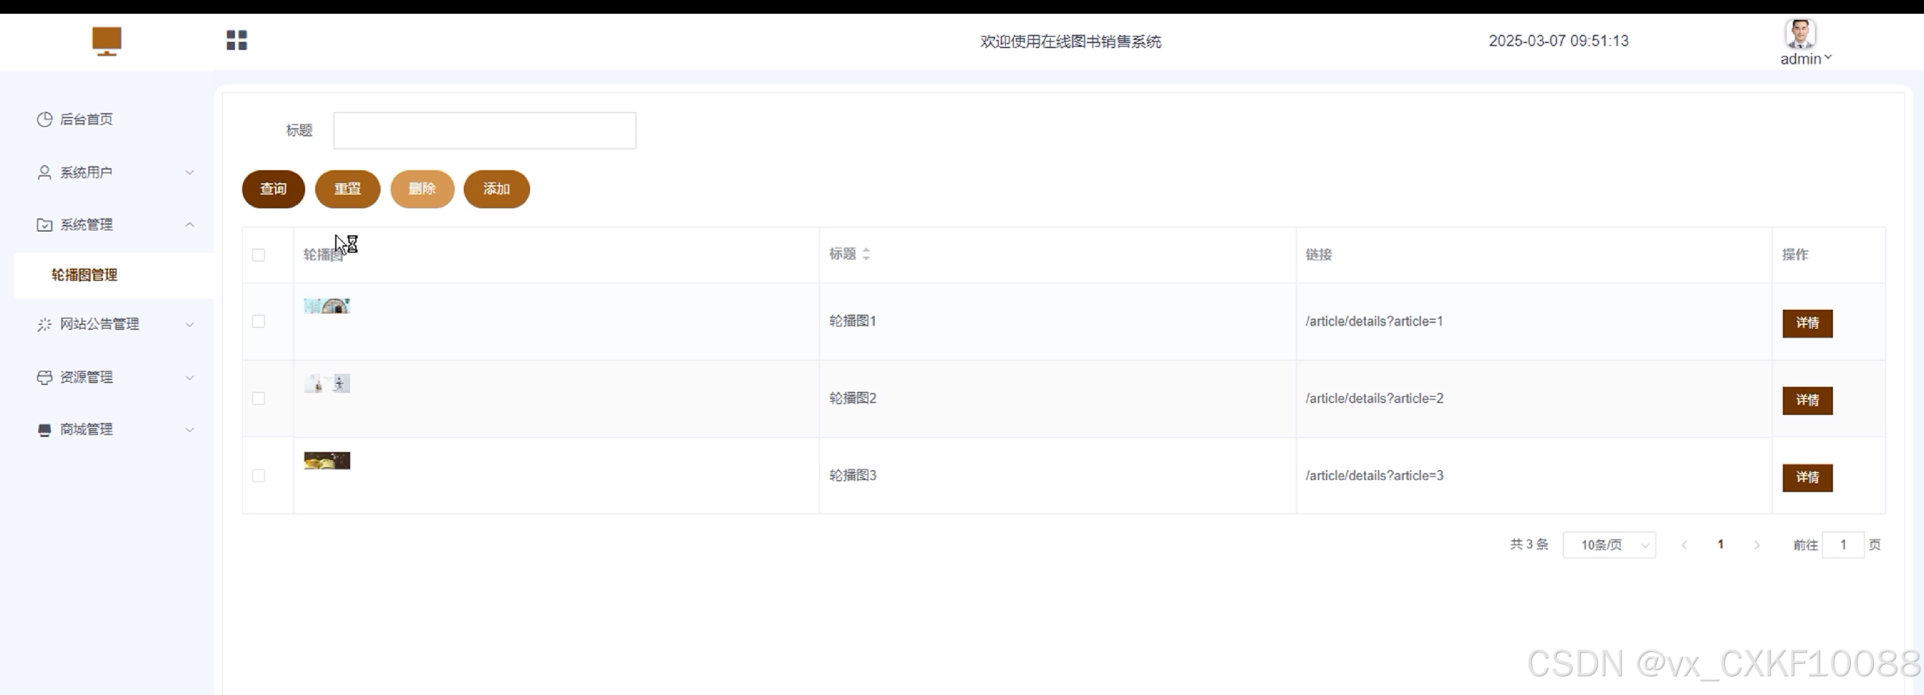Screen dimensions: 1924x695
Task: Click the user icon beside 系统用户
Action: coord(45,172)
